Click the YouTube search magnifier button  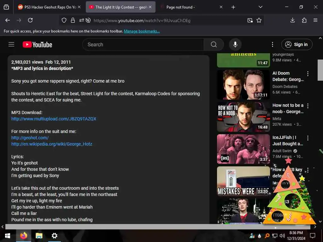coord(214,44)
